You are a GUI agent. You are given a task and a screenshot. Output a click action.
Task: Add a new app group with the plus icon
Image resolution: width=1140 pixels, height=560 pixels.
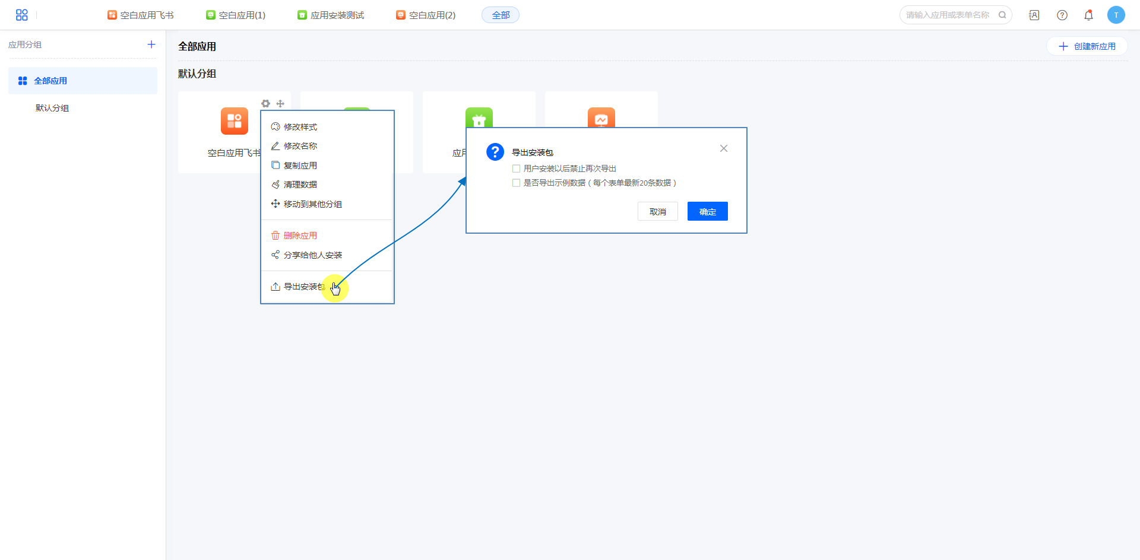tap(151, 44)
